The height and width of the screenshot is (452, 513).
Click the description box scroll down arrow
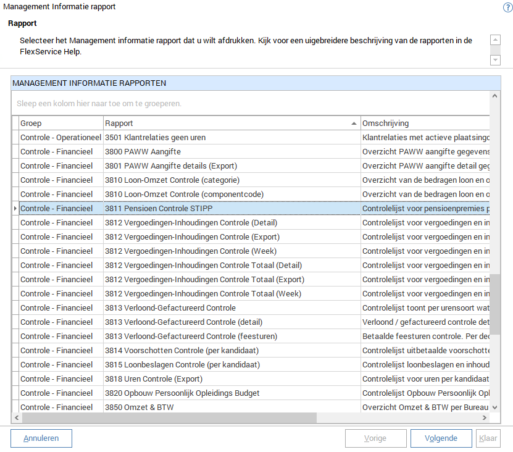coord(495,60)
